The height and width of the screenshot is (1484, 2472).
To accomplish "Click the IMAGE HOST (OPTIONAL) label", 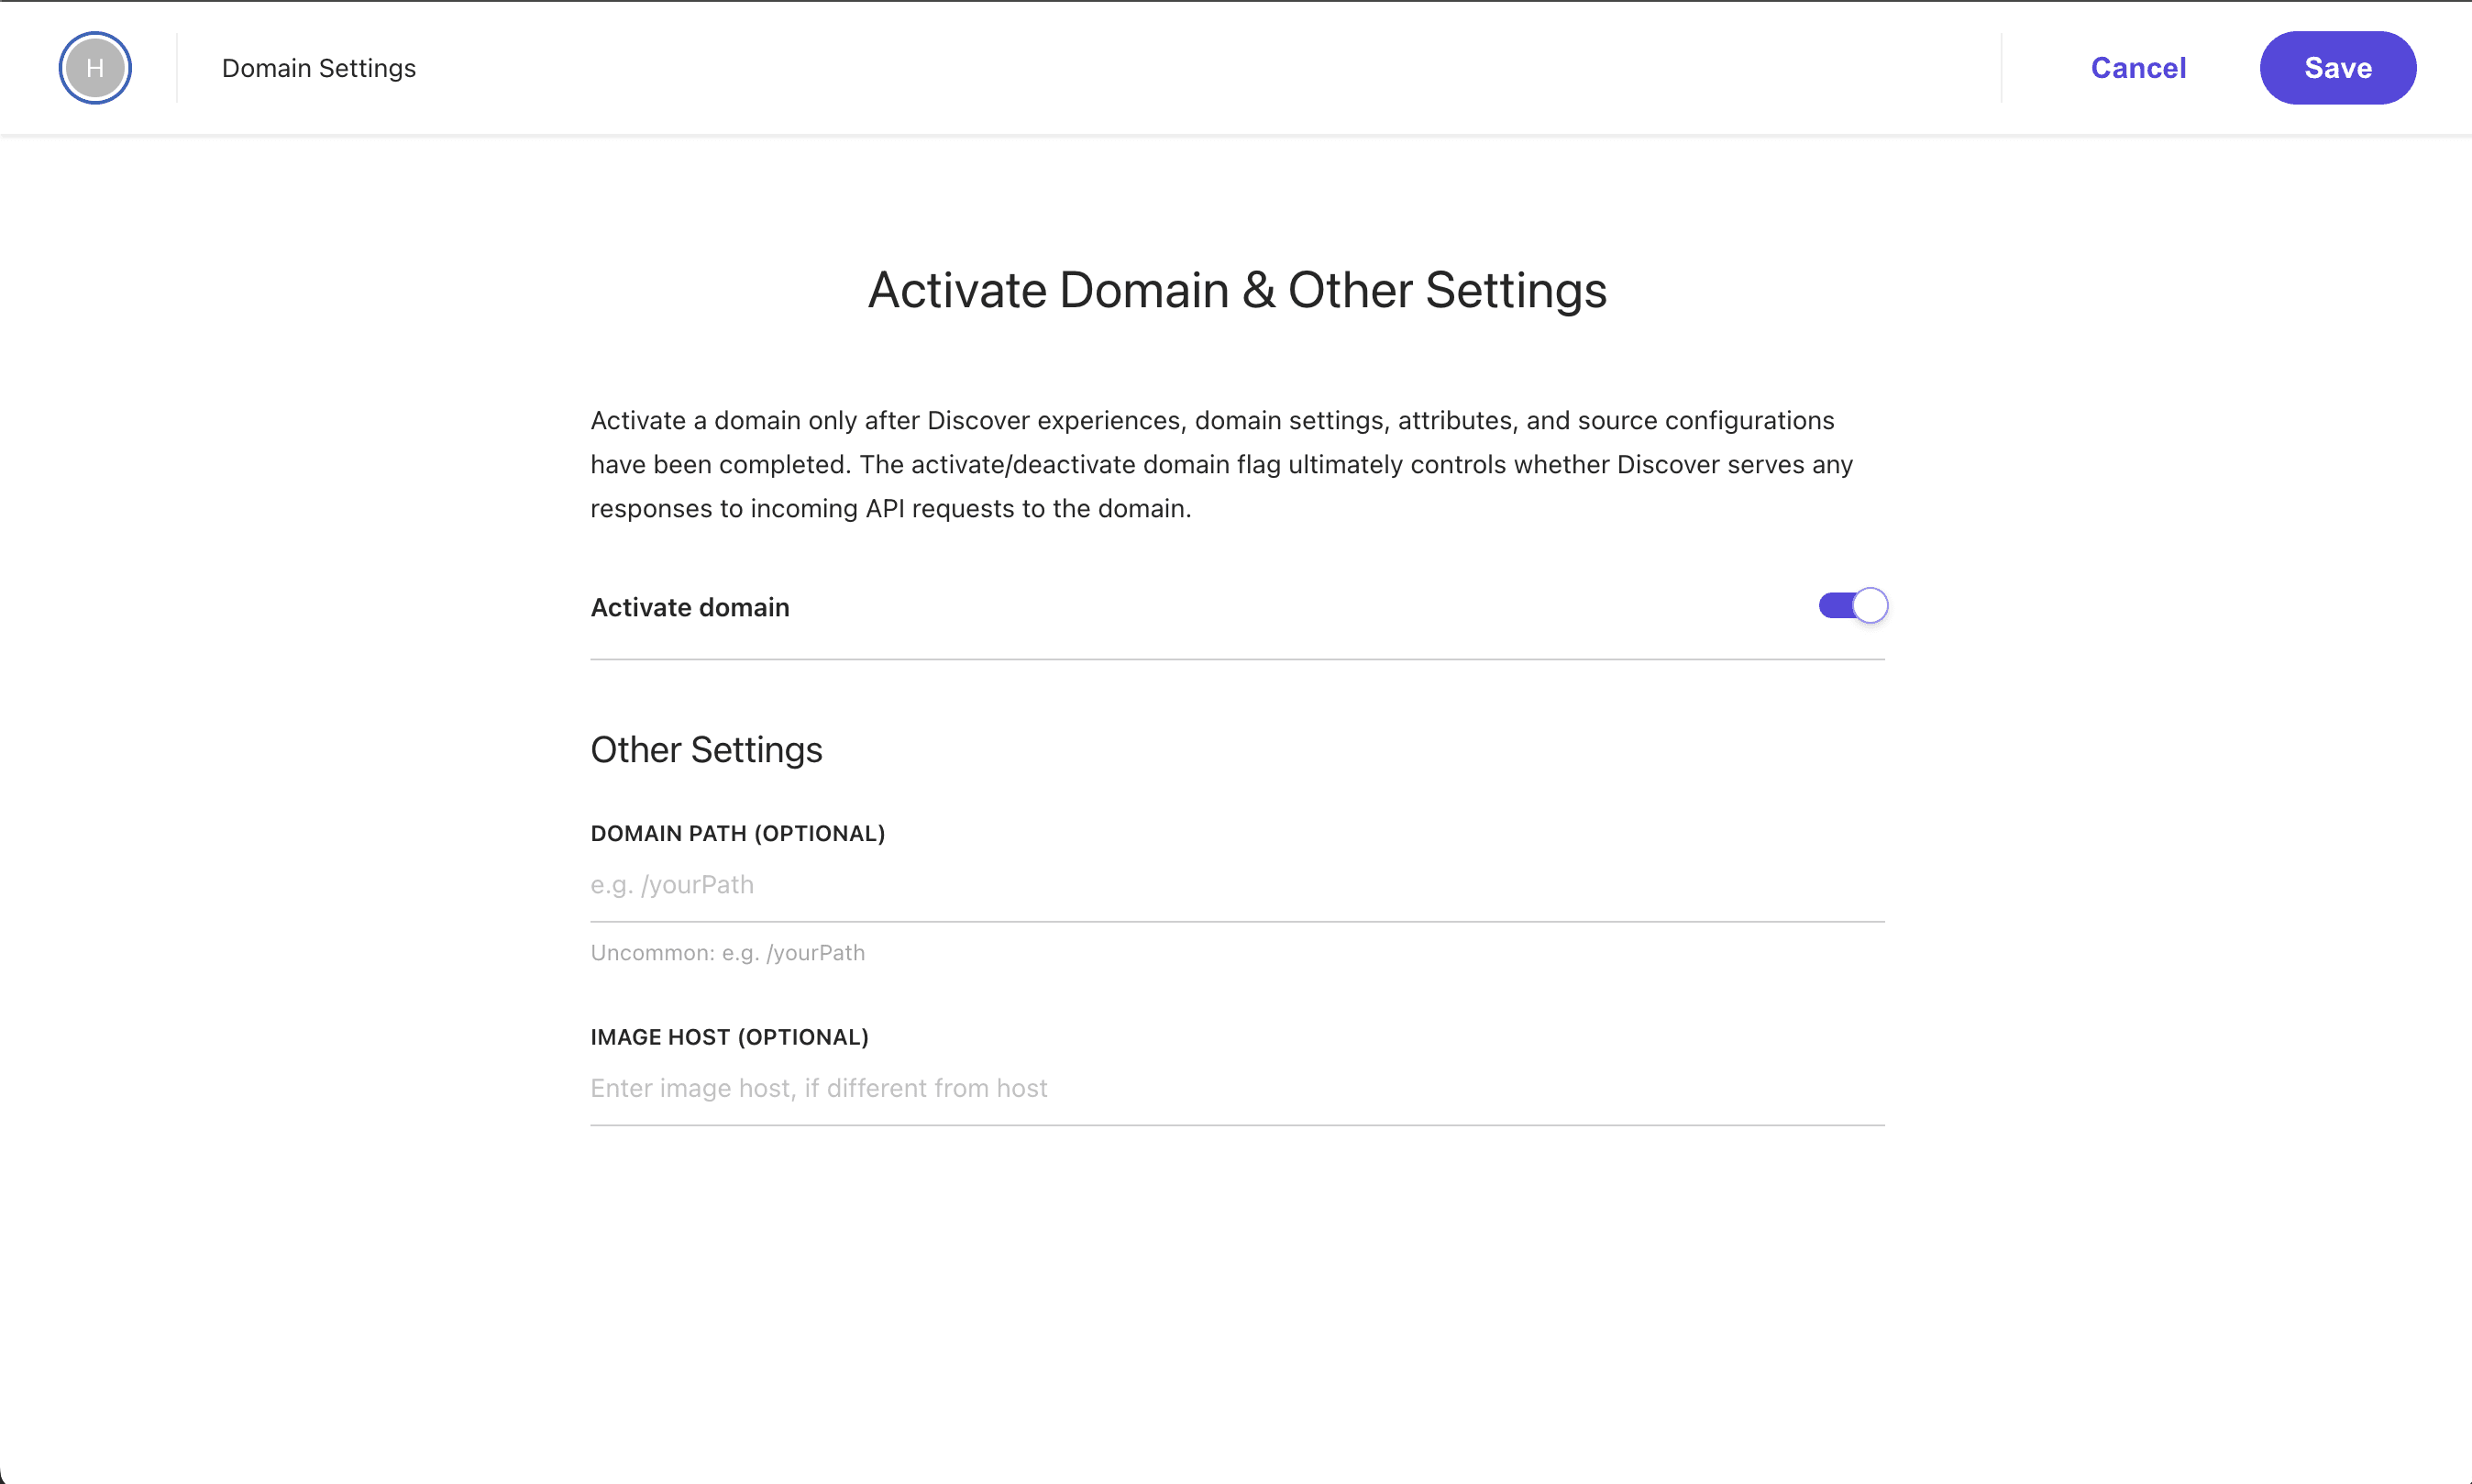I will (x=730, y=1037).
